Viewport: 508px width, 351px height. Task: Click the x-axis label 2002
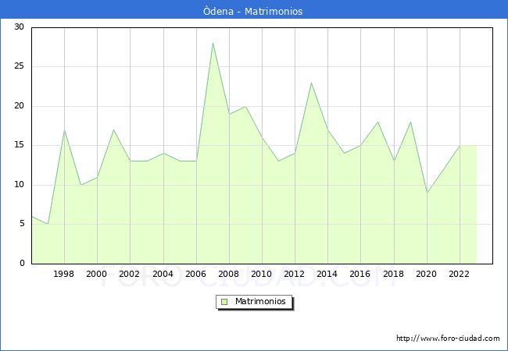click(x=129, y=274)
